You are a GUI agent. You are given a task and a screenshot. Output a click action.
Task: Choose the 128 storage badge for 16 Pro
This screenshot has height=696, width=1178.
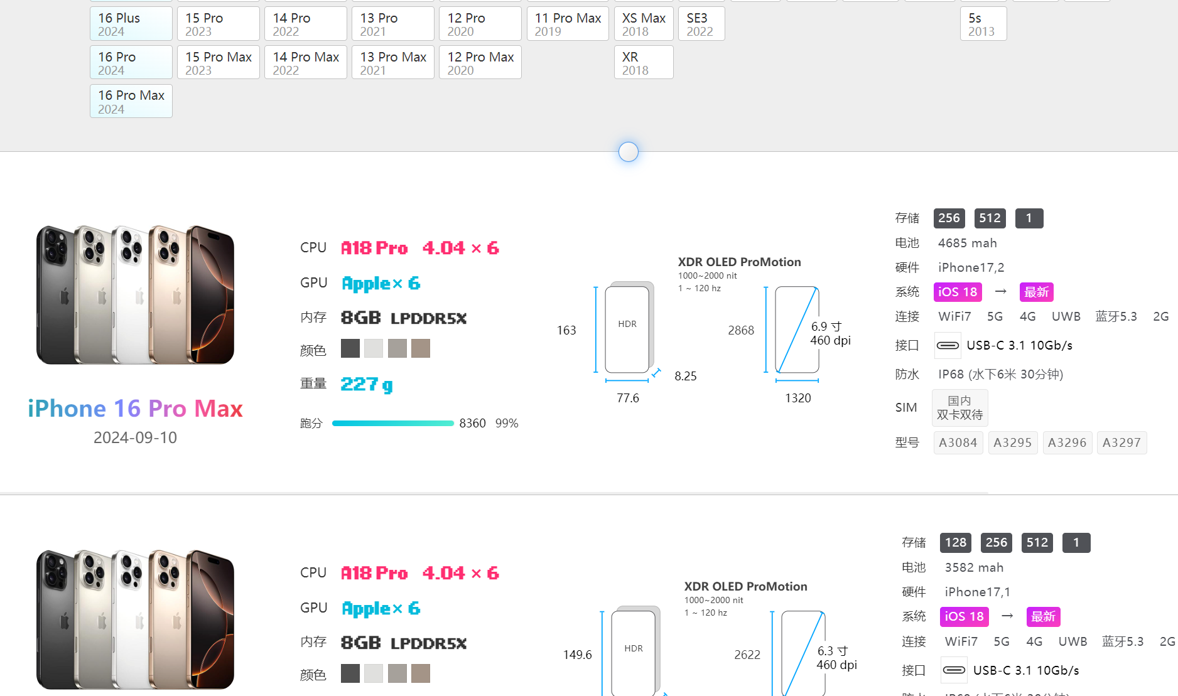[955, 543]
